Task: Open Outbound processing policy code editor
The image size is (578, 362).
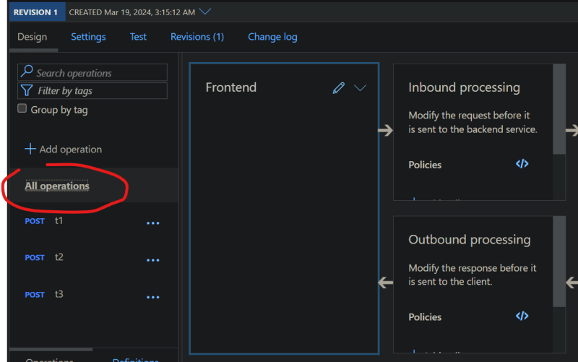Action: tap(522, 316)
